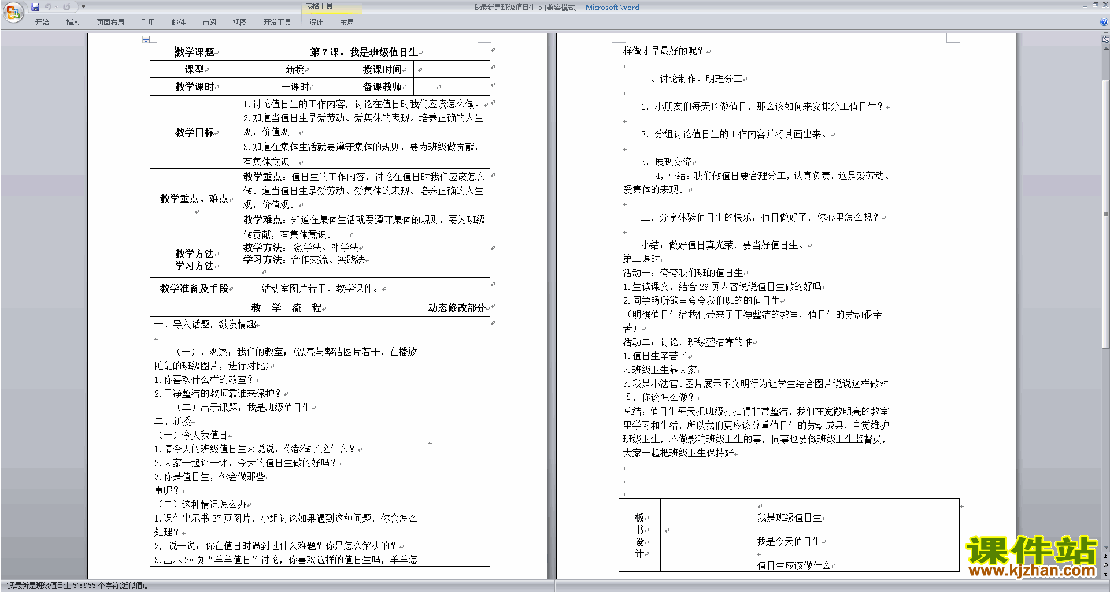
Task: Click the 授课时间 cell
Action: pos(382,69)
